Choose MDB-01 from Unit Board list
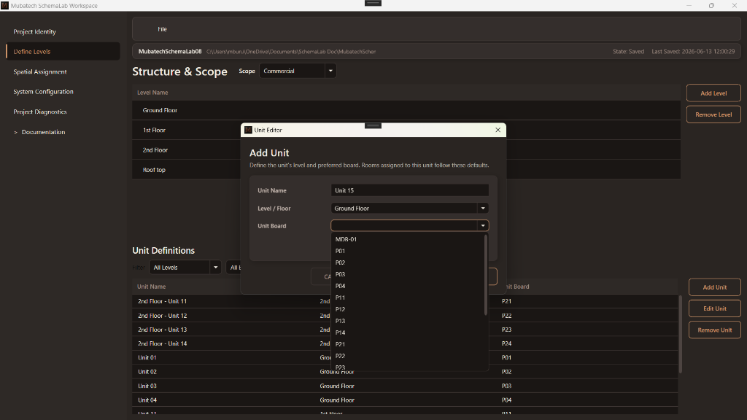 (x=408, y=239)
